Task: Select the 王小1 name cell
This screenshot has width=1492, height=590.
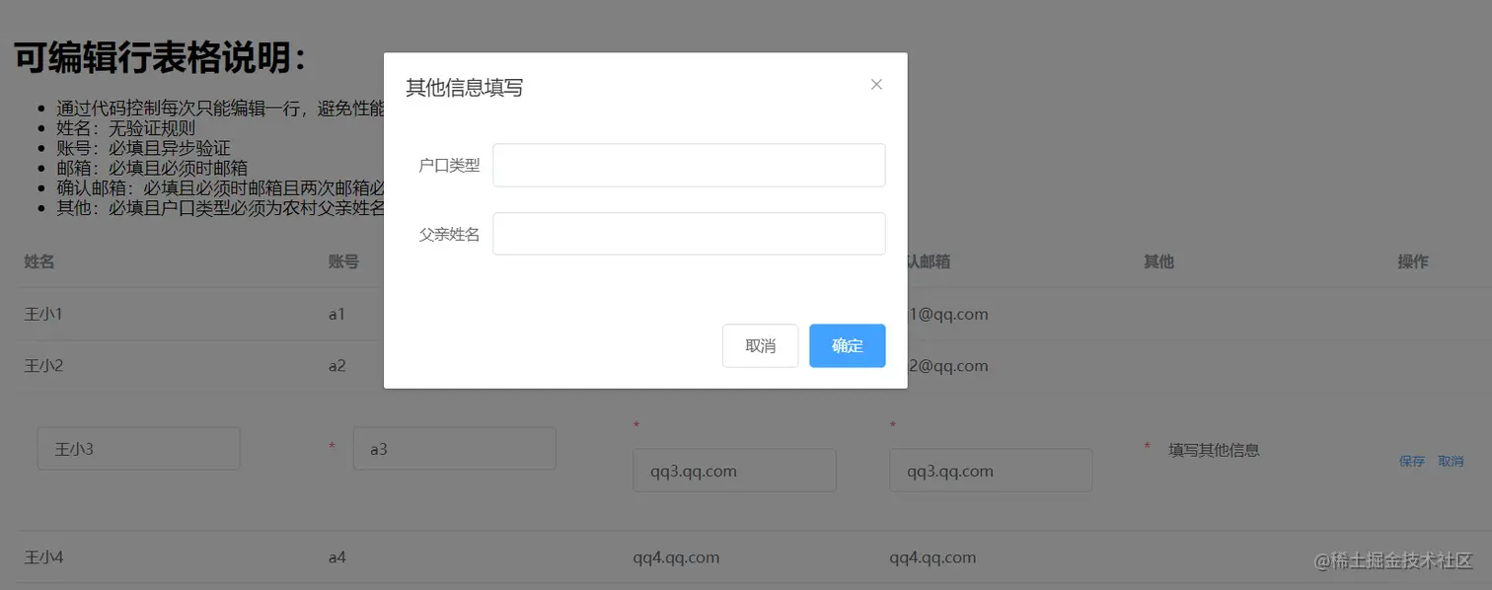Action: [x=43, y=314]
